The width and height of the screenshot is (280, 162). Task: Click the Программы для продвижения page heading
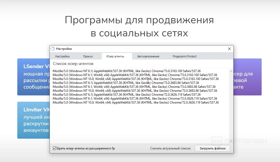(139, 26)
